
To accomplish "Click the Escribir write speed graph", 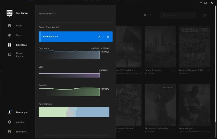I will [69, 92].
